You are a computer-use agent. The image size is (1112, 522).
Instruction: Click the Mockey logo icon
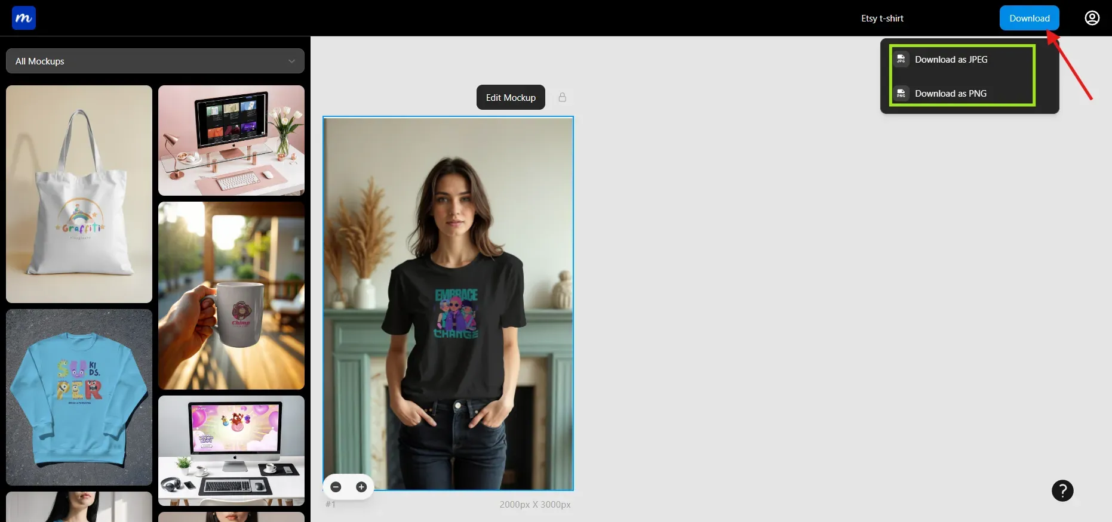[x=24, y=18]
